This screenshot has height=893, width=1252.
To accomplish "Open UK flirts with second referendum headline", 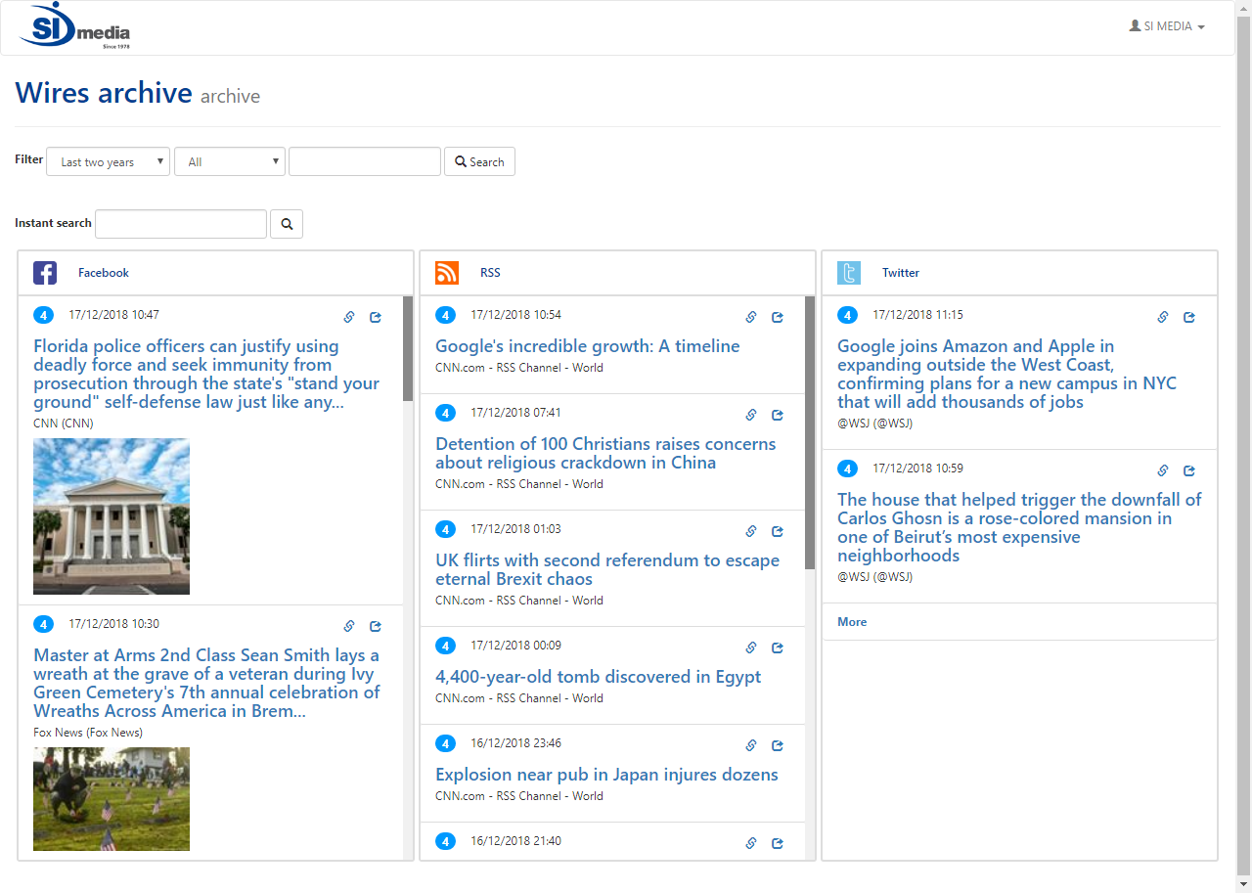I will point(607,569).
